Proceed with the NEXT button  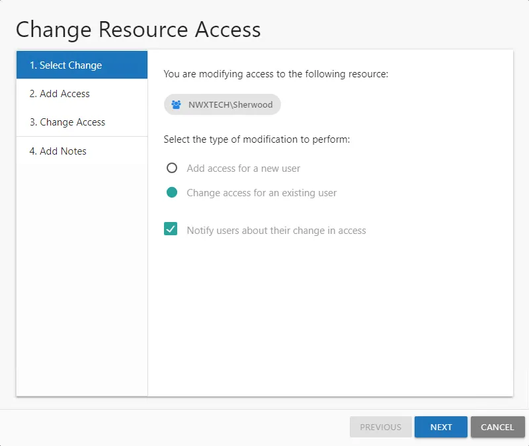(x=441, y=427)
